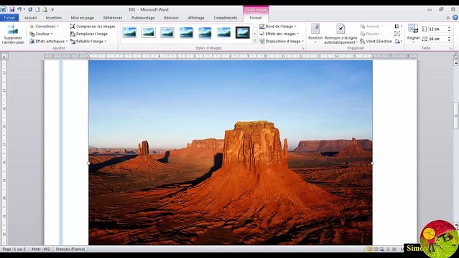
Task: Switch to the Publipostage tab
Action: click(143, 18)
